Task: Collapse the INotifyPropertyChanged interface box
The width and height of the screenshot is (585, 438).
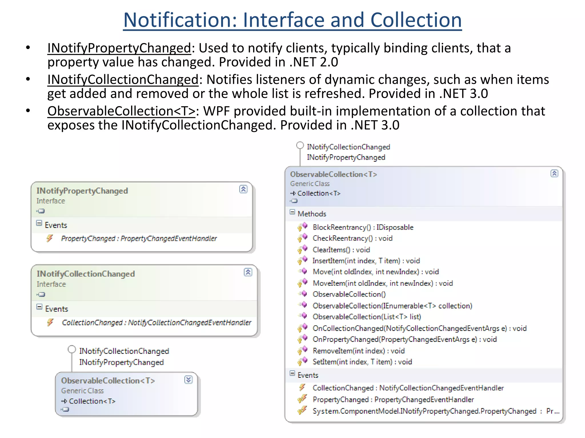Action: pyautogui.click(x=243, y=189)
